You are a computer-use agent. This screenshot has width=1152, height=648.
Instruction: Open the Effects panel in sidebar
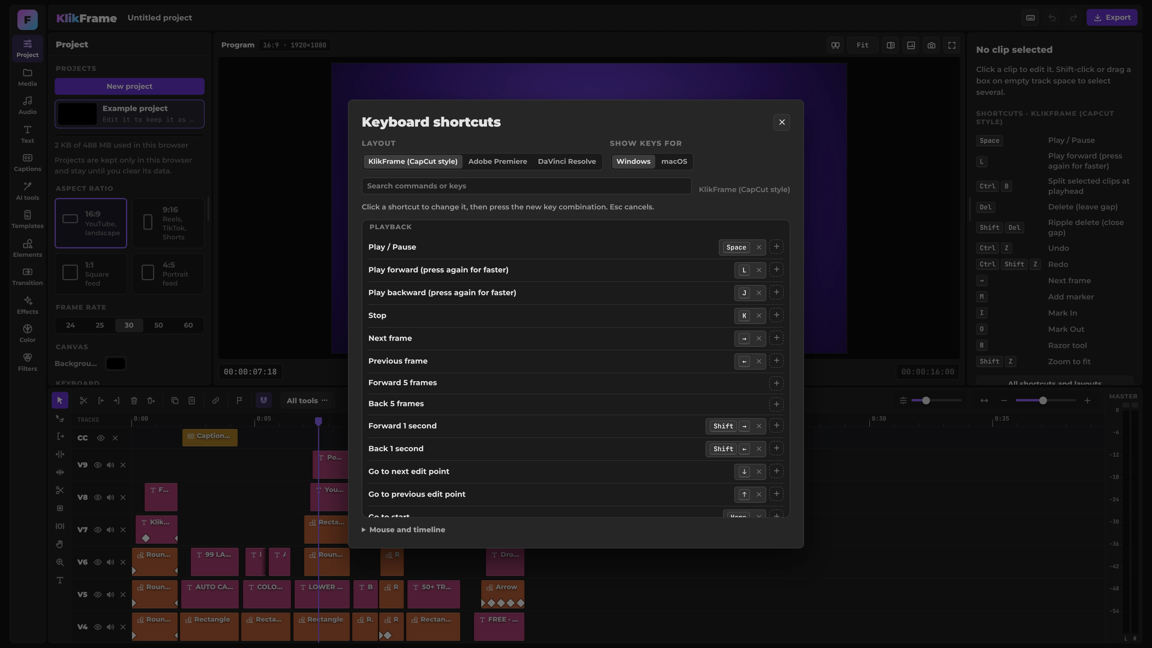tap(27, 305)
